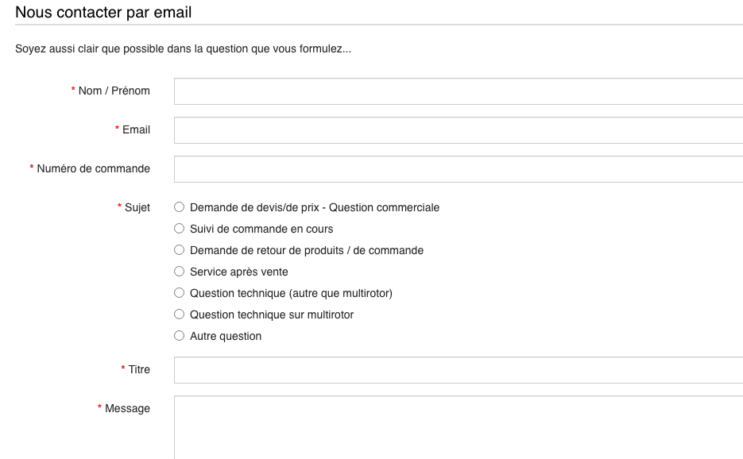This screenshot has width=743, height=459.
Task: Select 'Demande de retour de produits' option
Action: pos(179,249)
